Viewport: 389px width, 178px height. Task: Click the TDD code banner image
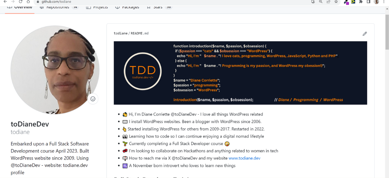click(240, 73)
